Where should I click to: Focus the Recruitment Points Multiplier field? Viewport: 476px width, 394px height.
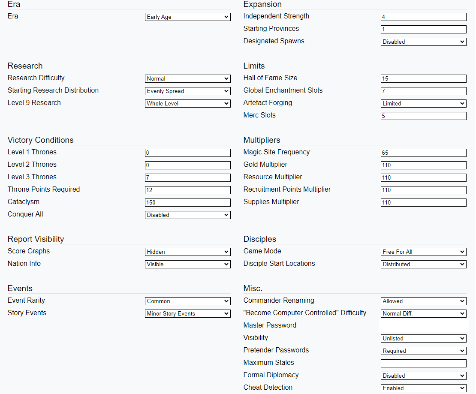coord(424,190)
